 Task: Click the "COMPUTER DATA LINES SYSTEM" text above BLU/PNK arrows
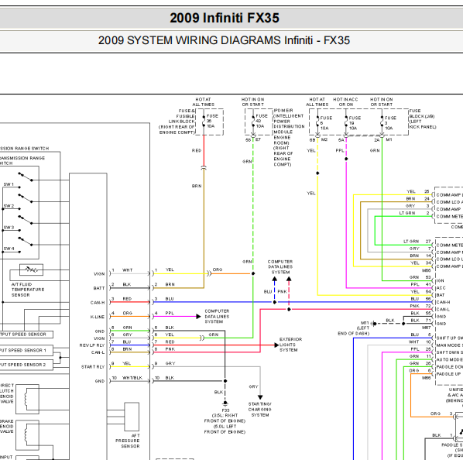pyautogui.click(x=280, y=267)
